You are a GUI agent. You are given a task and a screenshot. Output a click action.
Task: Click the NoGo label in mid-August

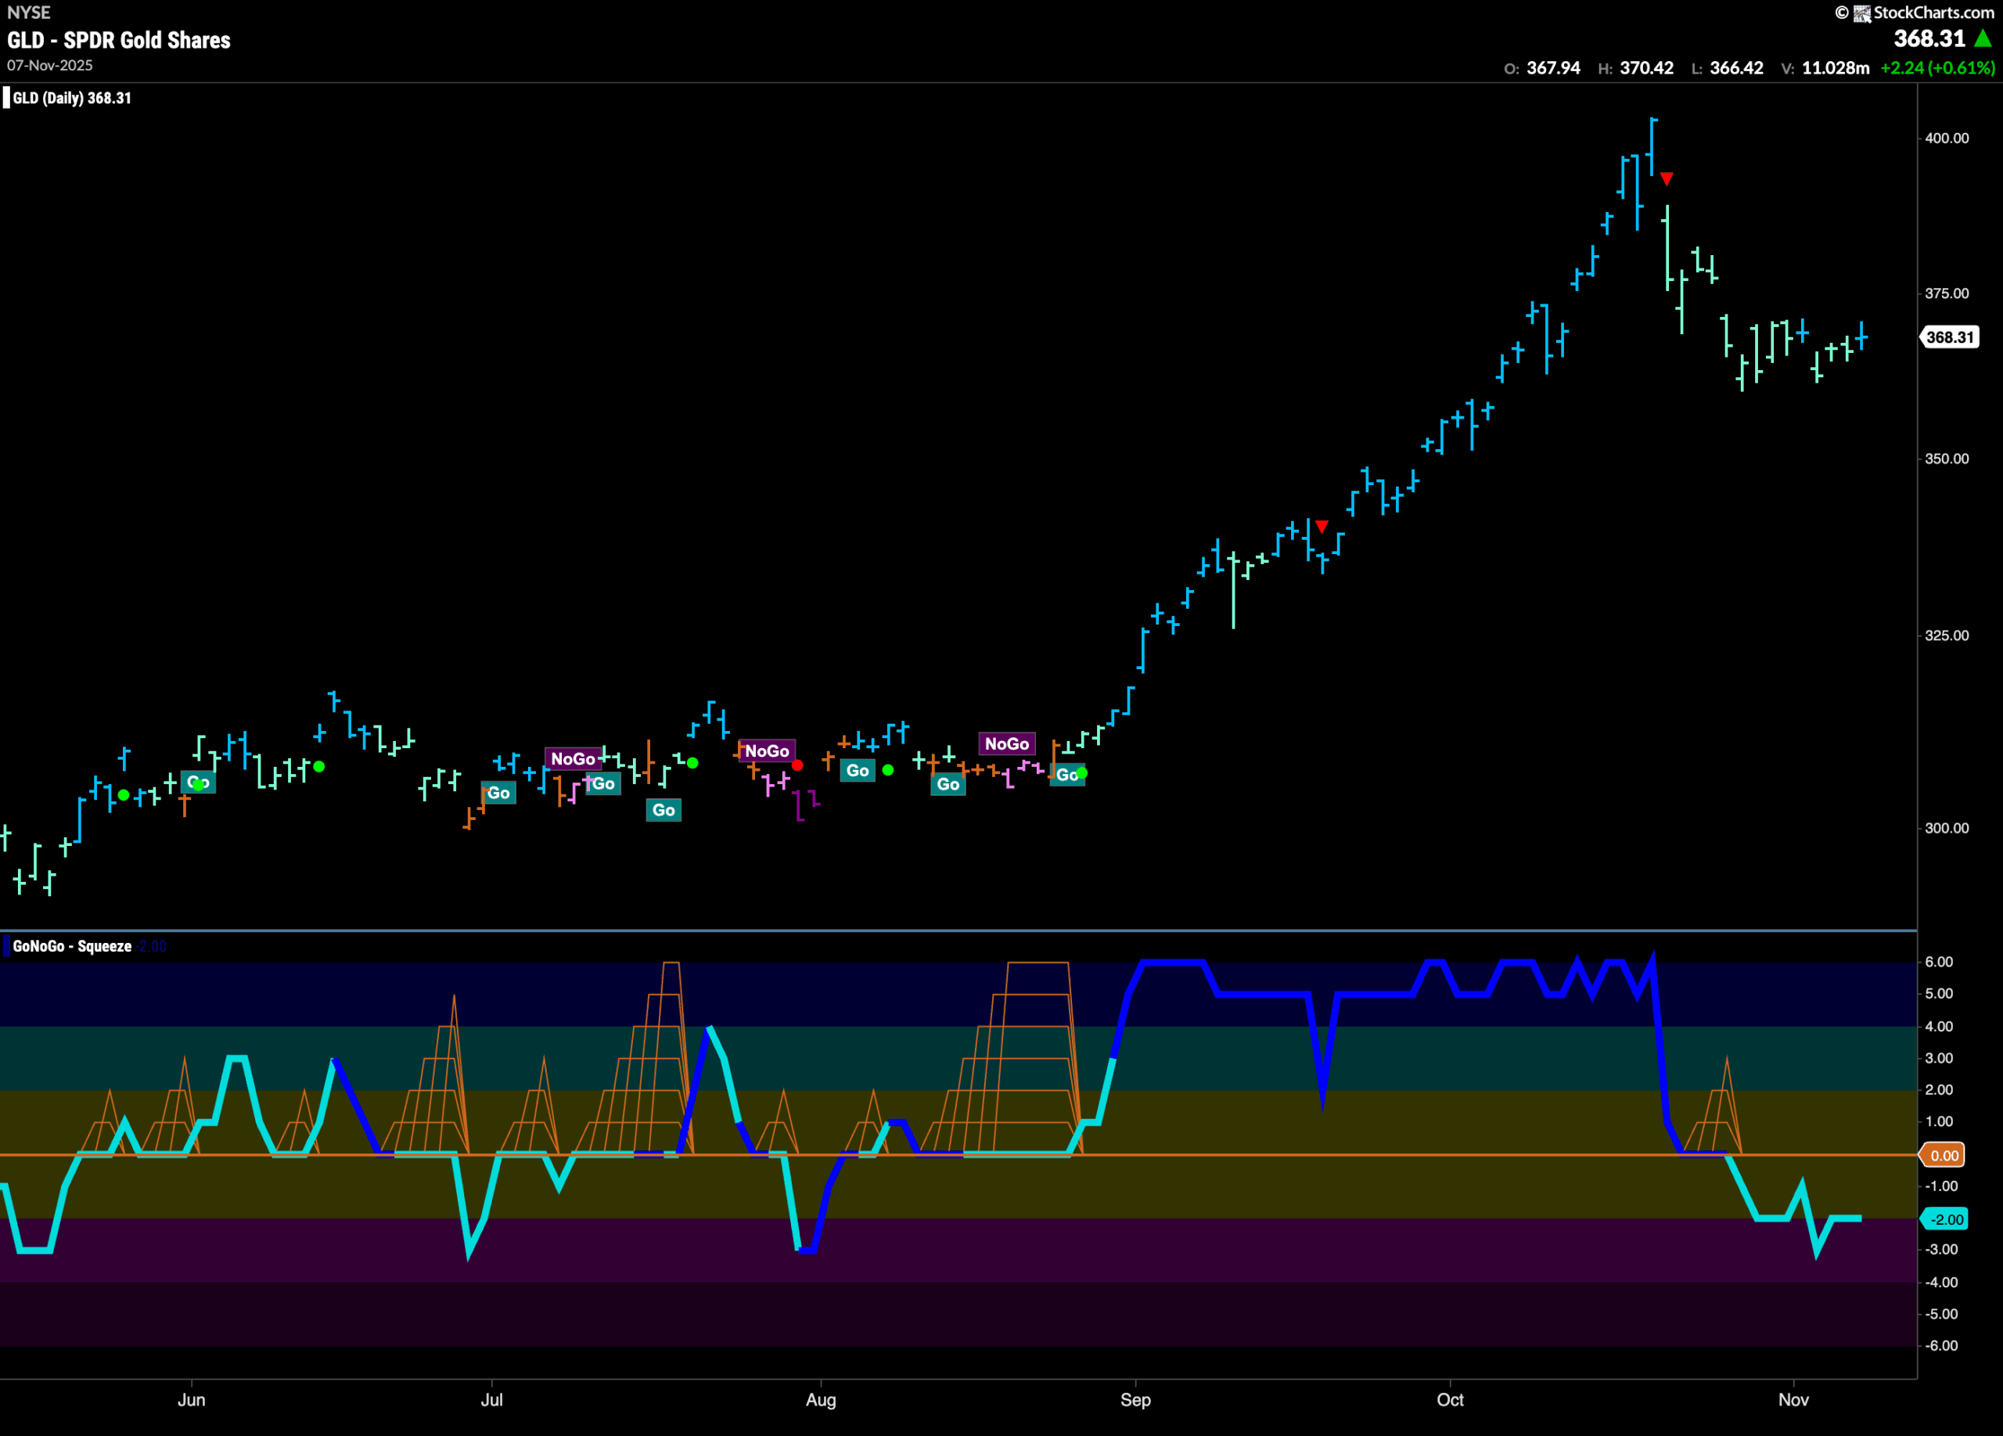pyautogui.click(x=1007, y=743)
